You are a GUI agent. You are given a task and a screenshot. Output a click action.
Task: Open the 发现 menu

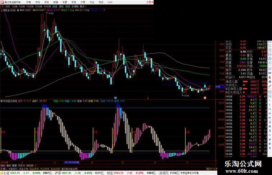point(74,2)
